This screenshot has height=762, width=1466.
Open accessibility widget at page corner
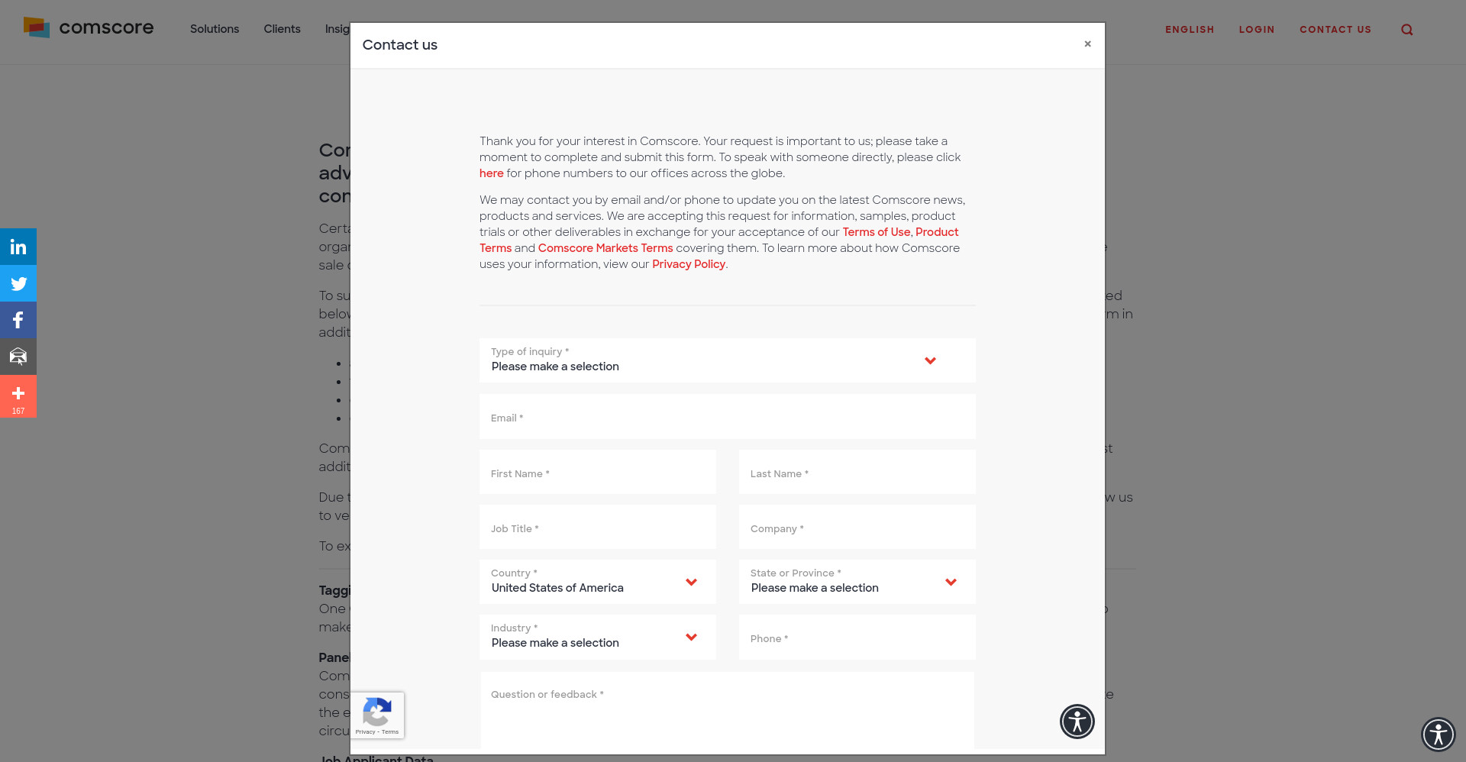(x=1439, y=735)
